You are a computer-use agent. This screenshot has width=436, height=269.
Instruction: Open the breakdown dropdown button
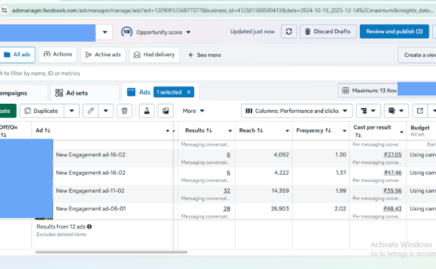(x=367, y=111)
